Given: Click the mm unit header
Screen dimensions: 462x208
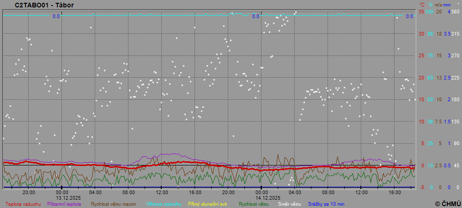Looking at the screenshot, I should point(447,4).
